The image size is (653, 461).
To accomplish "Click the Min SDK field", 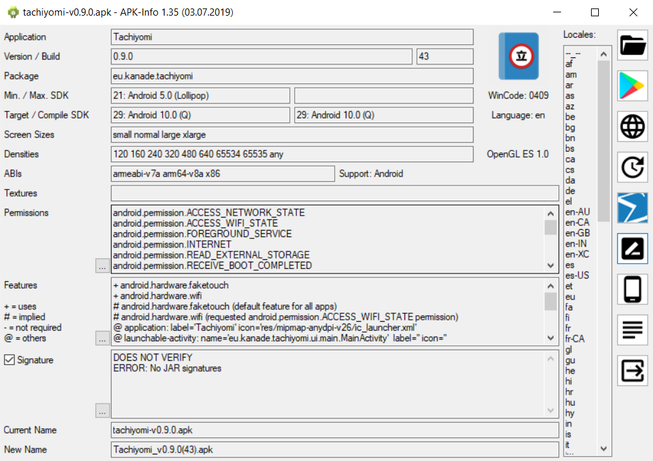I will 200,96.
